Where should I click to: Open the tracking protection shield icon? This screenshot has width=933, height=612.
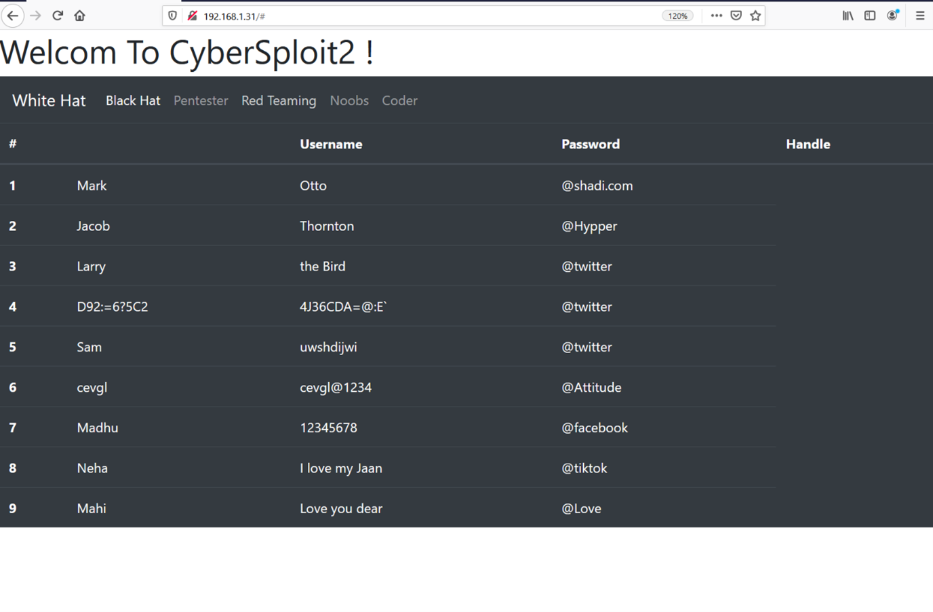172,16
